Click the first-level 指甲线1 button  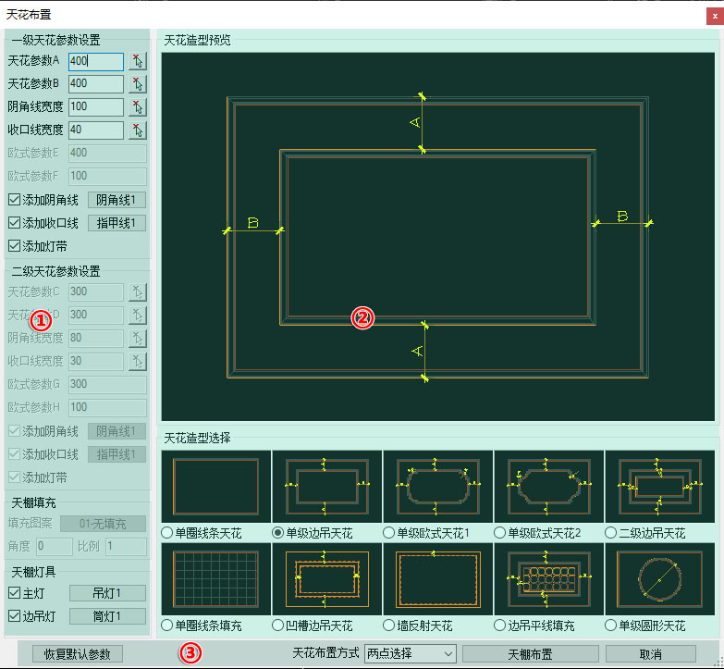coord(117,223)
